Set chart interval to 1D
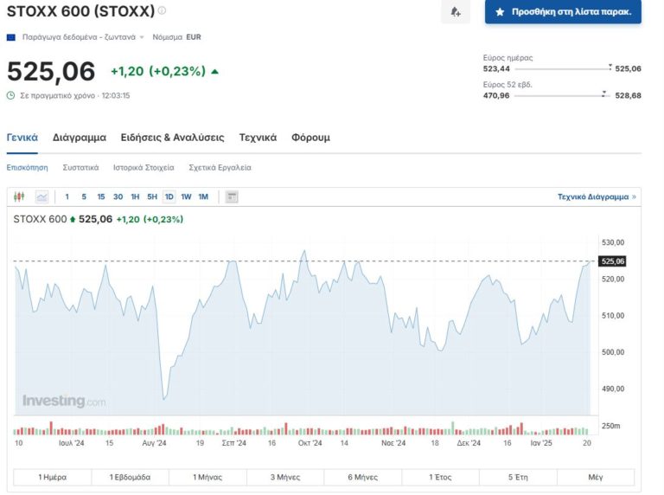This screenshot has height=495, width=664. click(x=169, y=197)
